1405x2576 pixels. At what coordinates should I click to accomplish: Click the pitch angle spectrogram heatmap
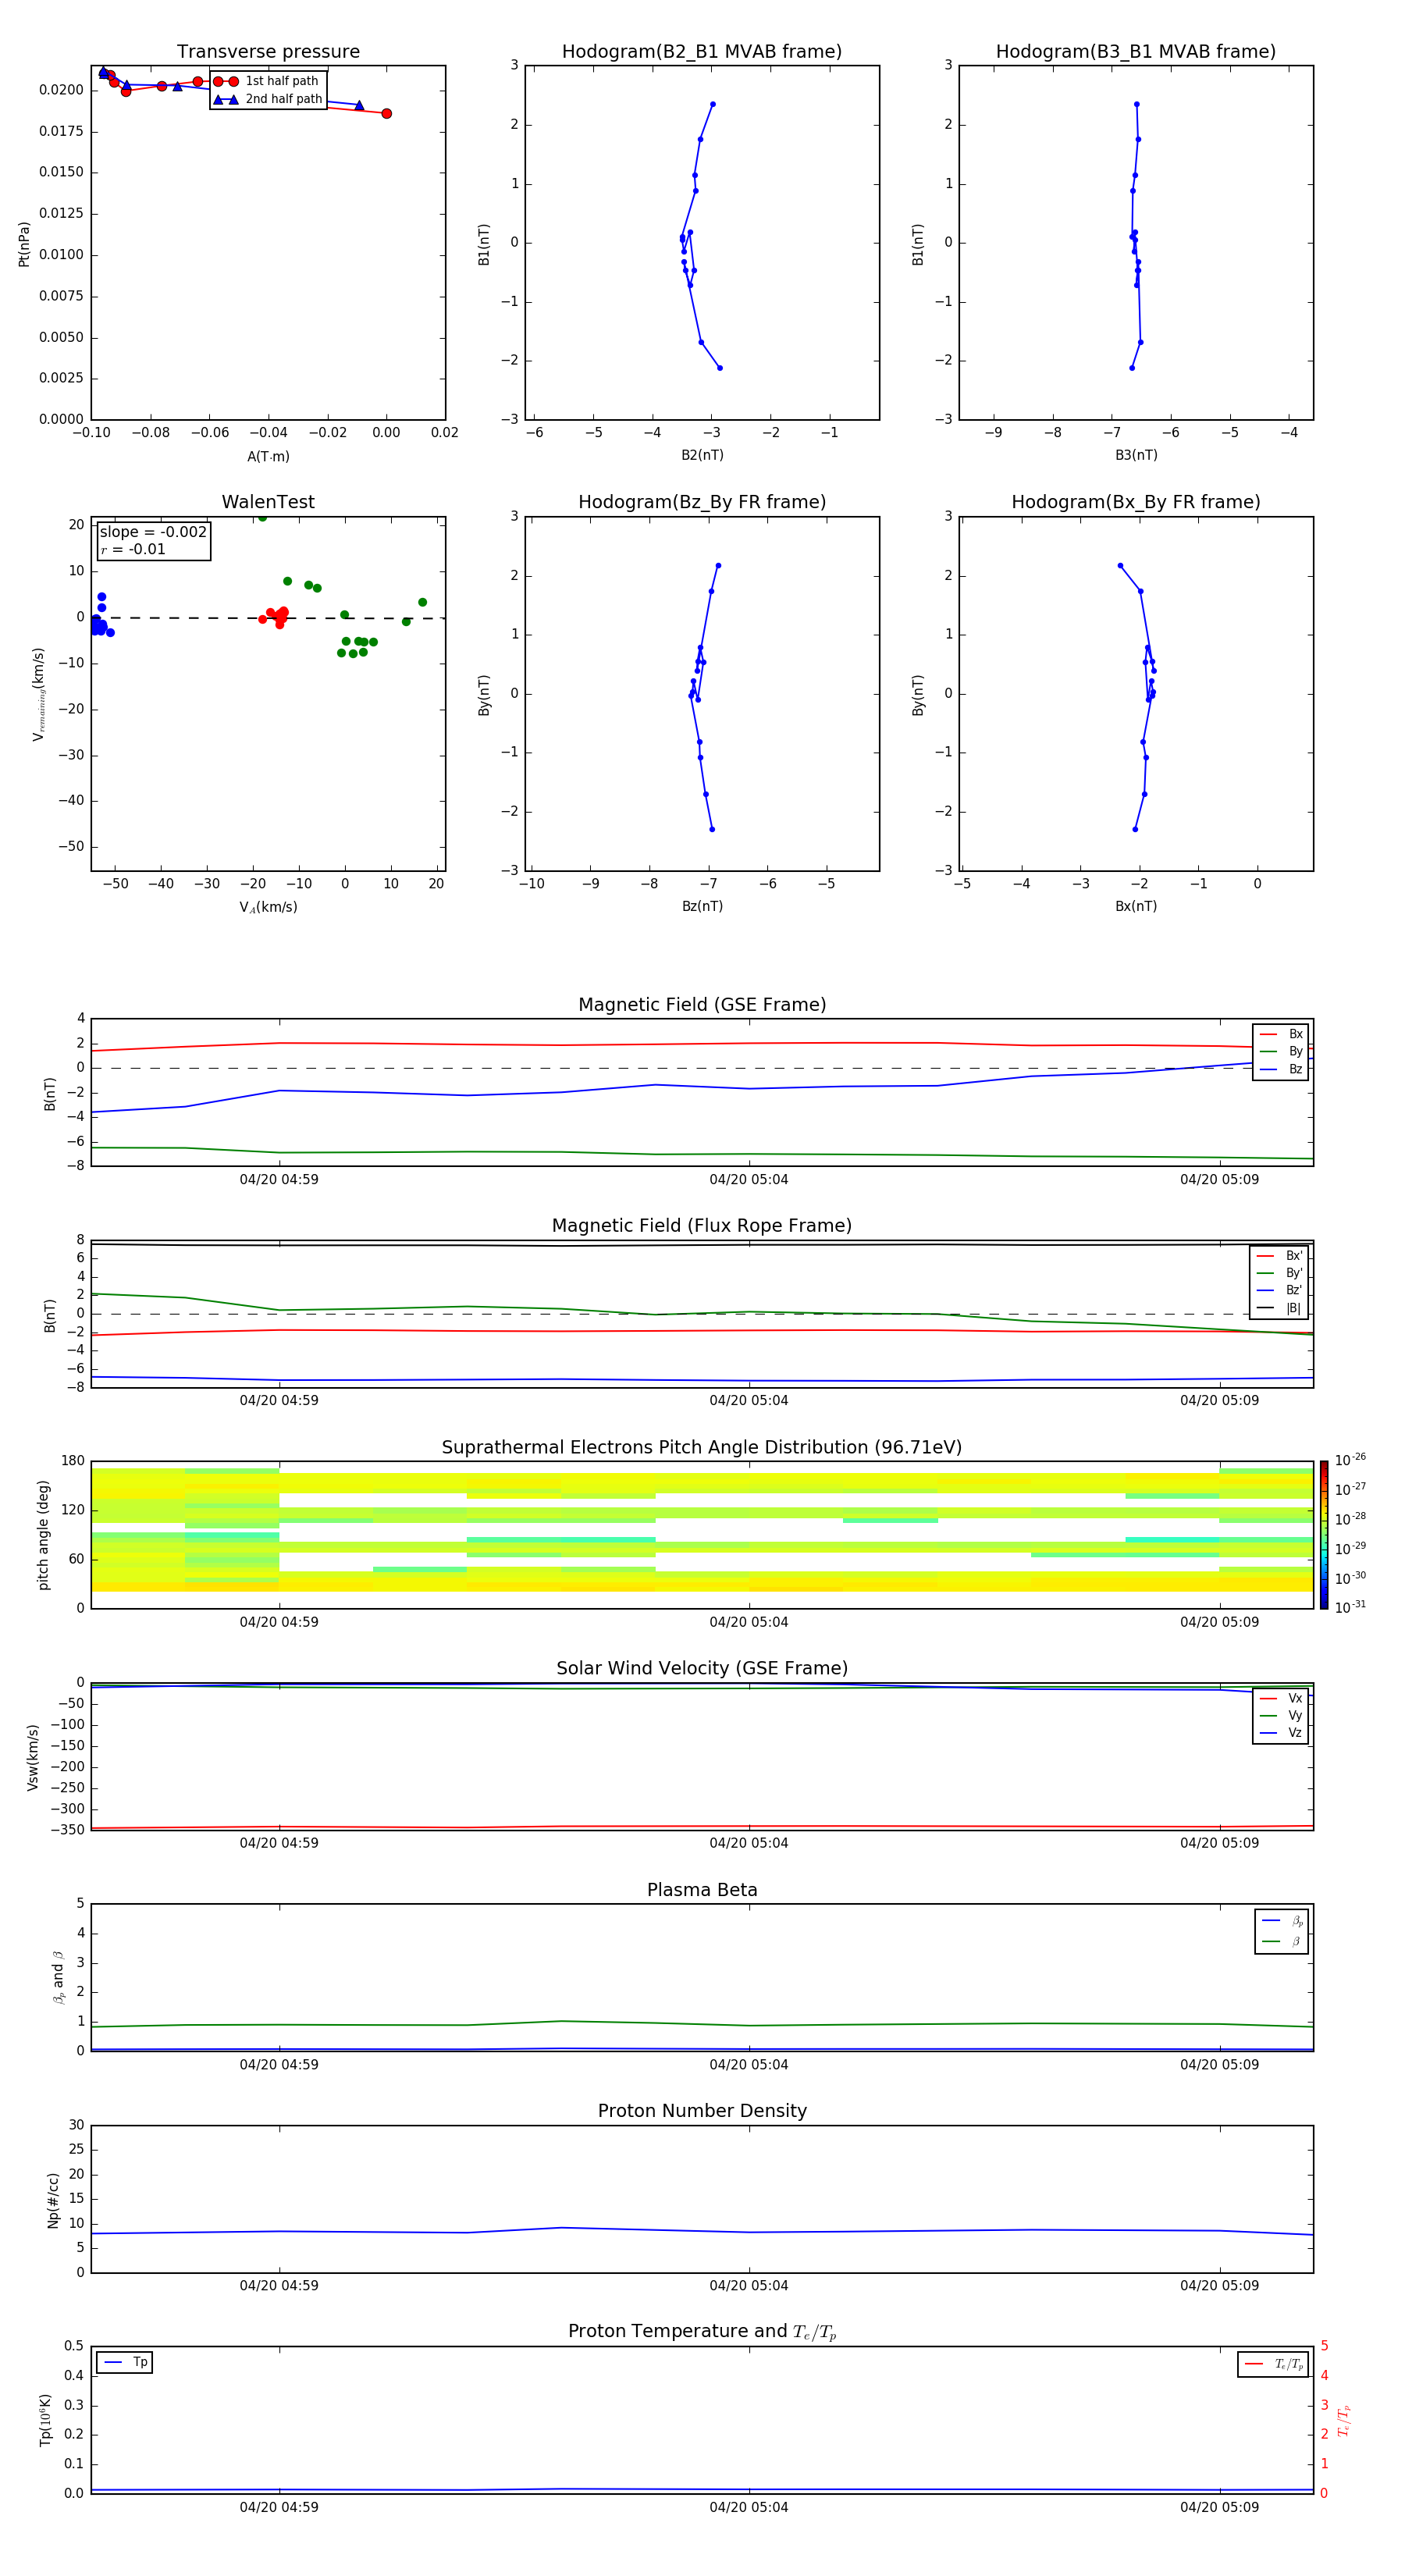point(702,1535)
